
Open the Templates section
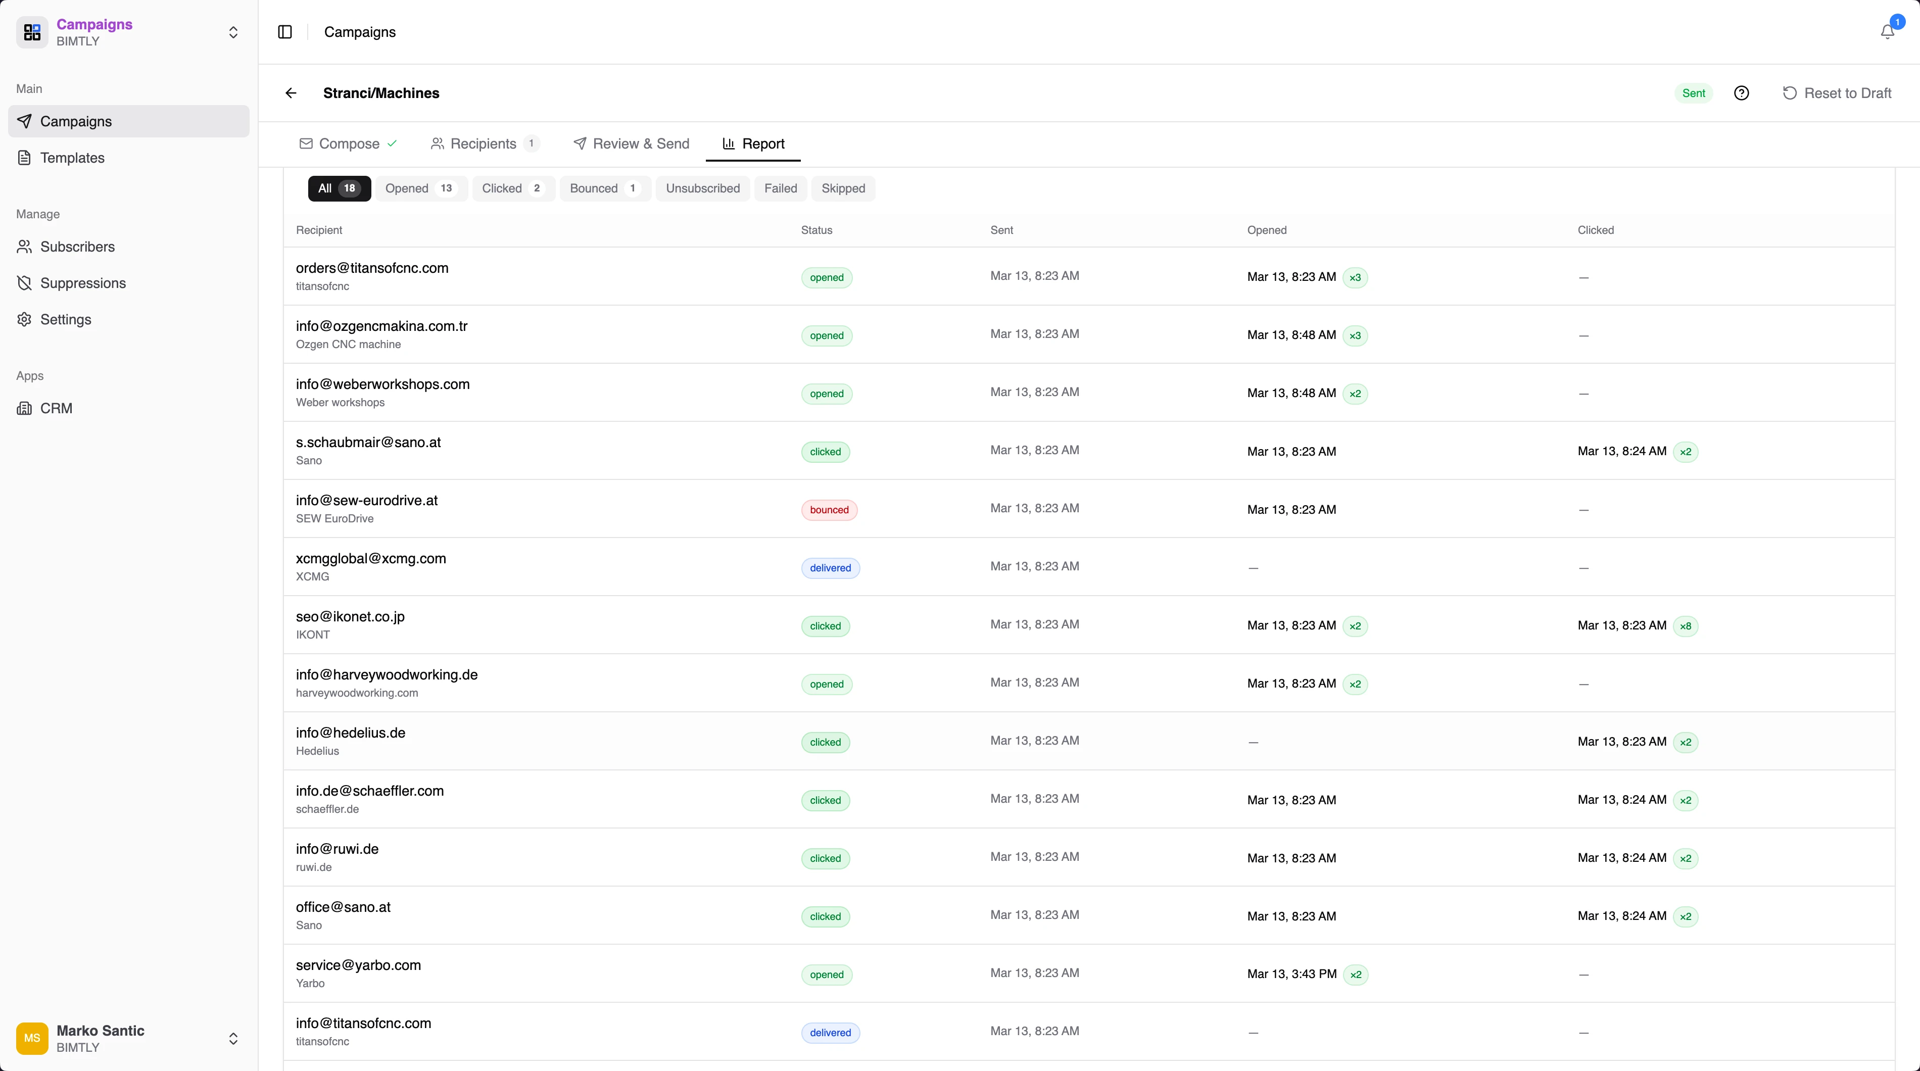(72, 157)
